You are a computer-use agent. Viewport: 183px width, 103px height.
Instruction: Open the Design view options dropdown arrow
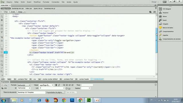coord(25,12)
